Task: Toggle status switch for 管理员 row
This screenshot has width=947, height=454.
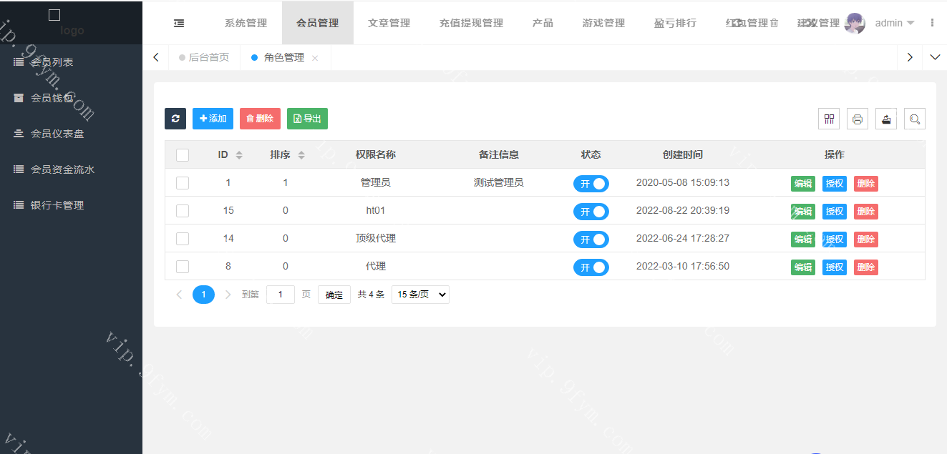Action: tap(591, 184)
